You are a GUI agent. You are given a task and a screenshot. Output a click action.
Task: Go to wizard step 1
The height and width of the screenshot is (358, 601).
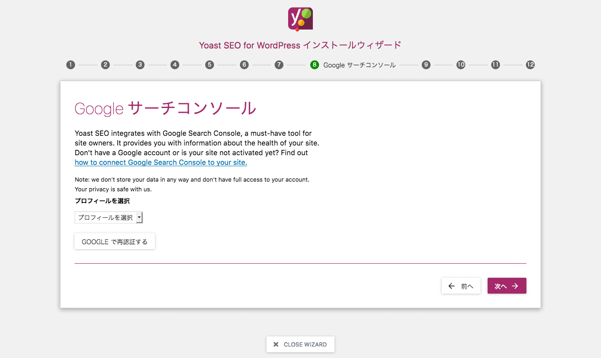[x=71, y=65]
